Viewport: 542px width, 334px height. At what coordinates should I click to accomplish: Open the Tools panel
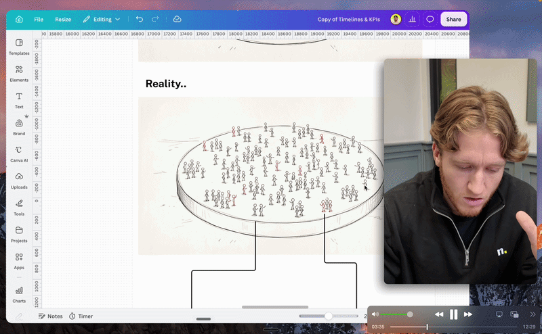click(19, 208)
